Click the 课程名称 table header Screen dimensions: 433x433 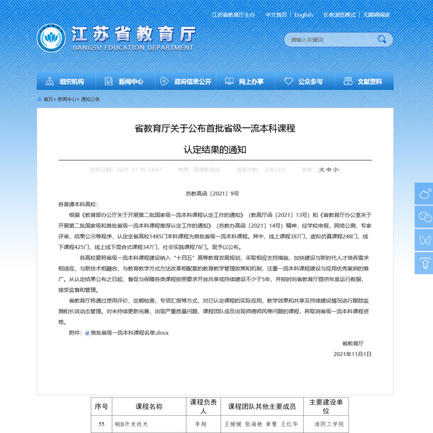[149, 406]
